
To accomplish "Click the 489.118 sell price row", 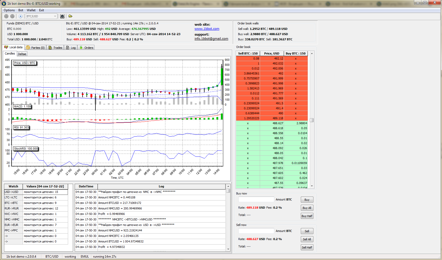I will point(272,118).
